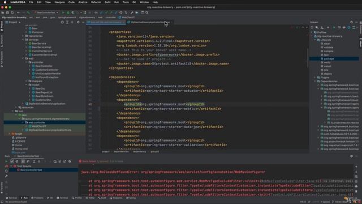Toggle Maven Skip Tests mode icon
This screenshot has height=204, width=362.
click(x=349, y=28)
